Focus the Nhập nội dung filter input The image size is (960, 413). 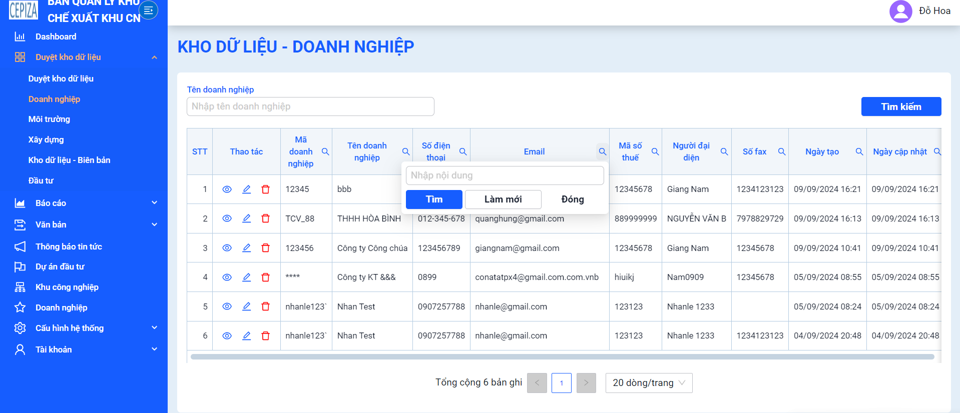[x=505, y=175]
